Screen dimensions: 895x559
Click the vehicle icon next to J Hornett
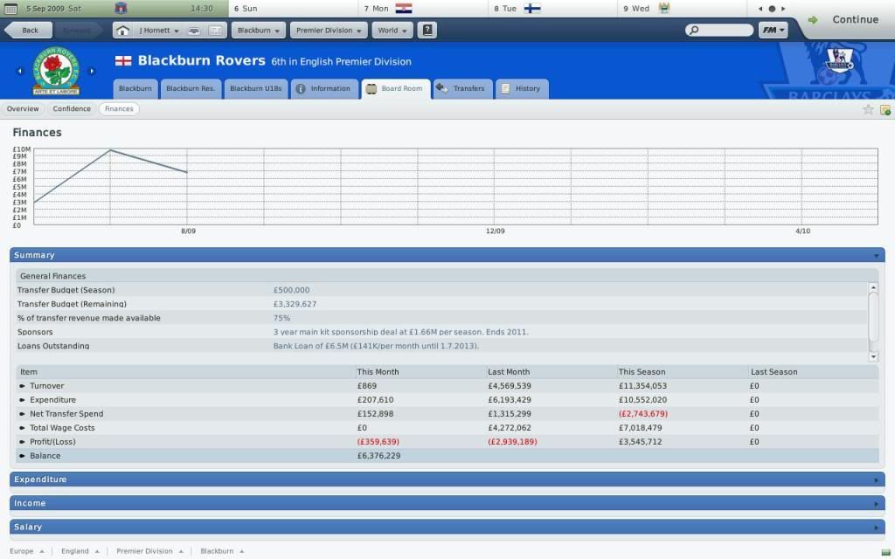pos(194,31)
